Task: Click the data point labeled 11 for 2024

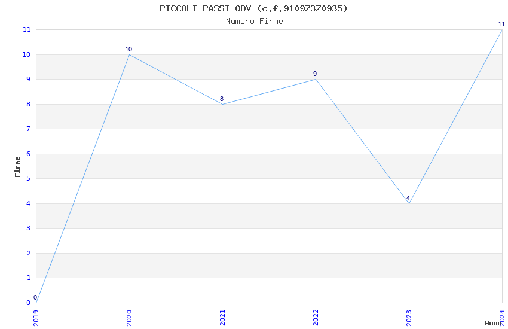Action: coord(501,30)
